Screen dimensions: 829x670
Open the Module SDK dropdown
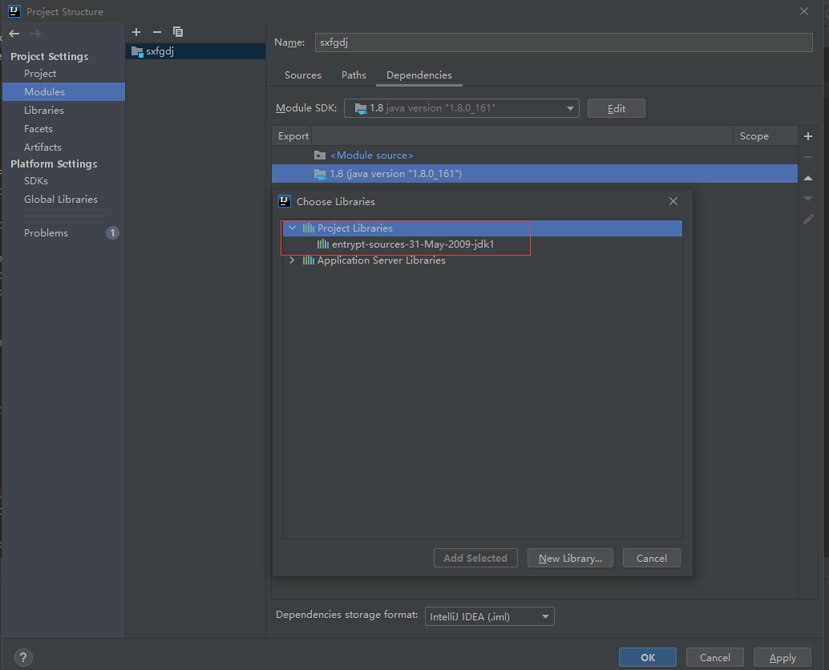462,108
